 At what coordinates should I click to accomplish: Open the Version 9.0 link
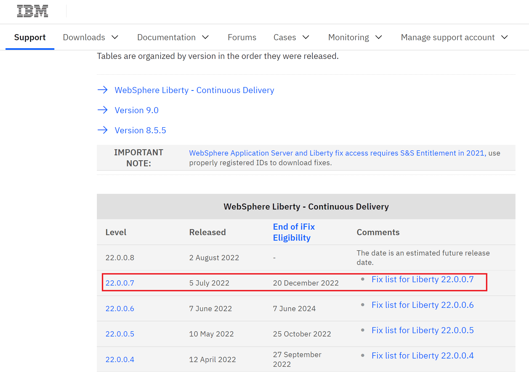pos(137,110)
